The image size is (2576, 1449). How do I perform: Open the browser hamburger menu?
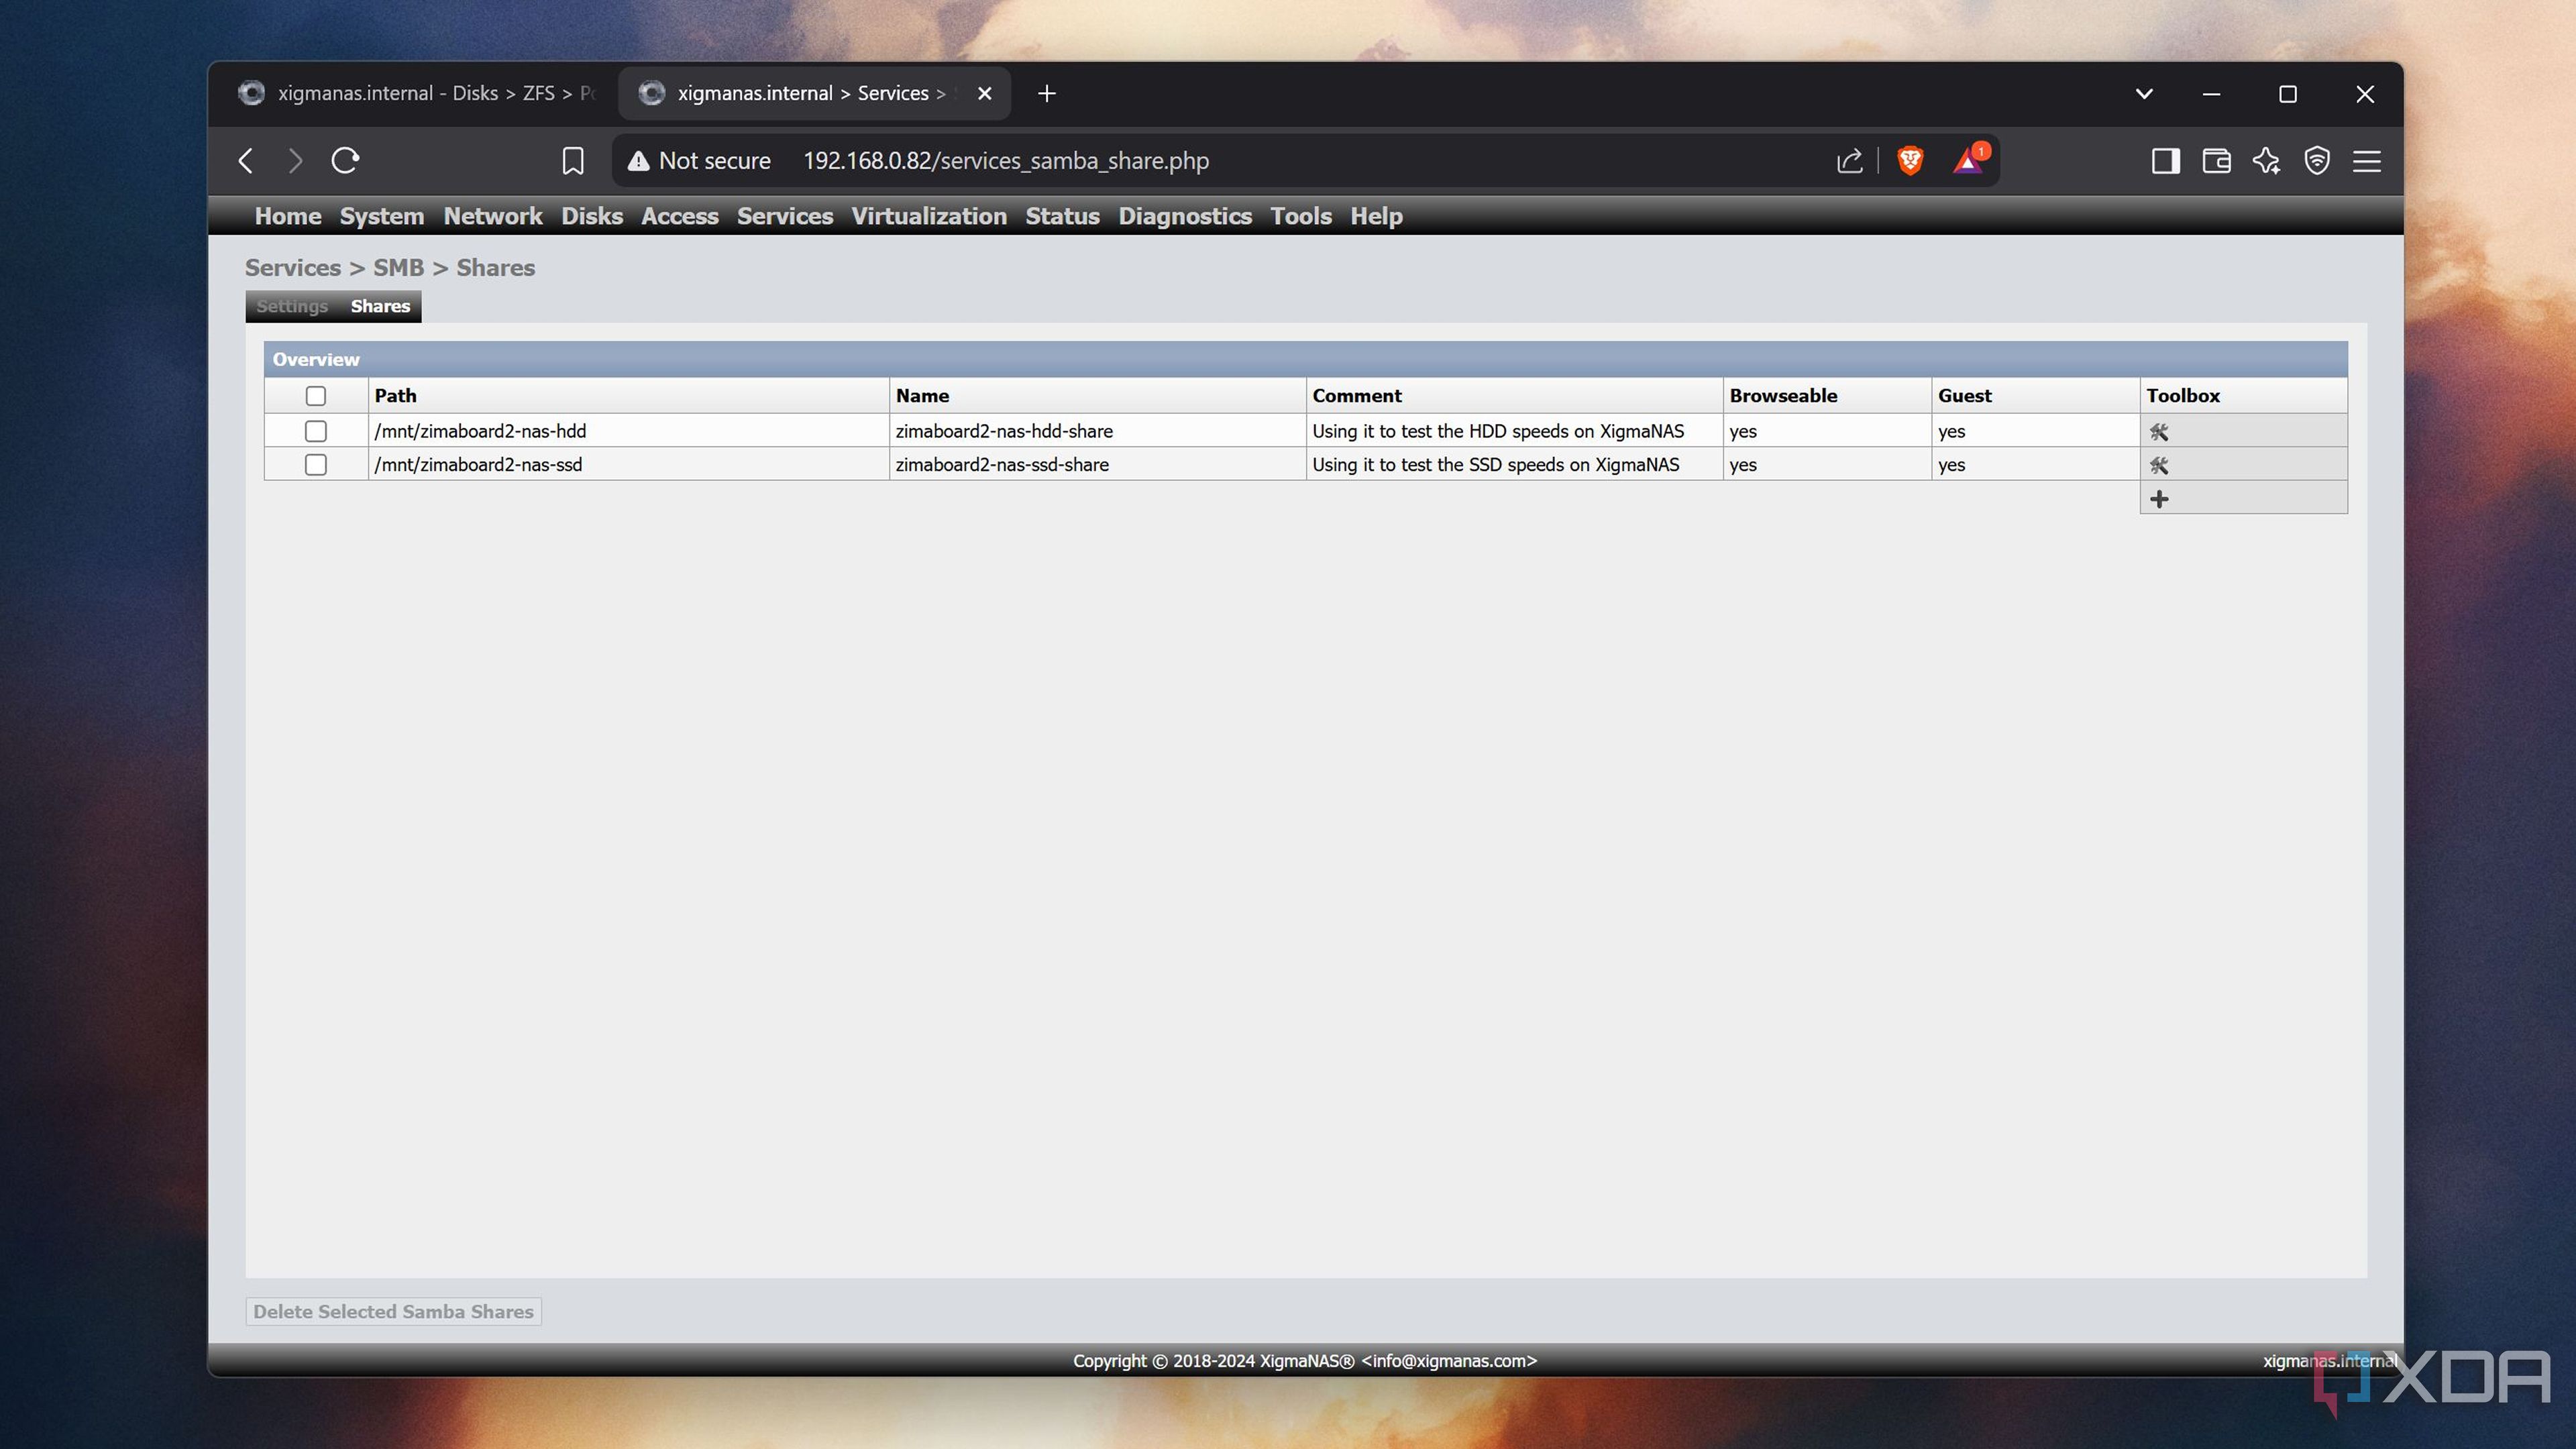click(x=2366, y=161)
